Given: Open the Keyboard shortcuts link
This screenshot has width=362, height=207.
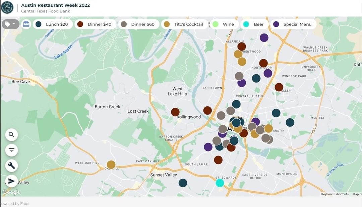Looking at the screenshot, I should click(335, 194).
